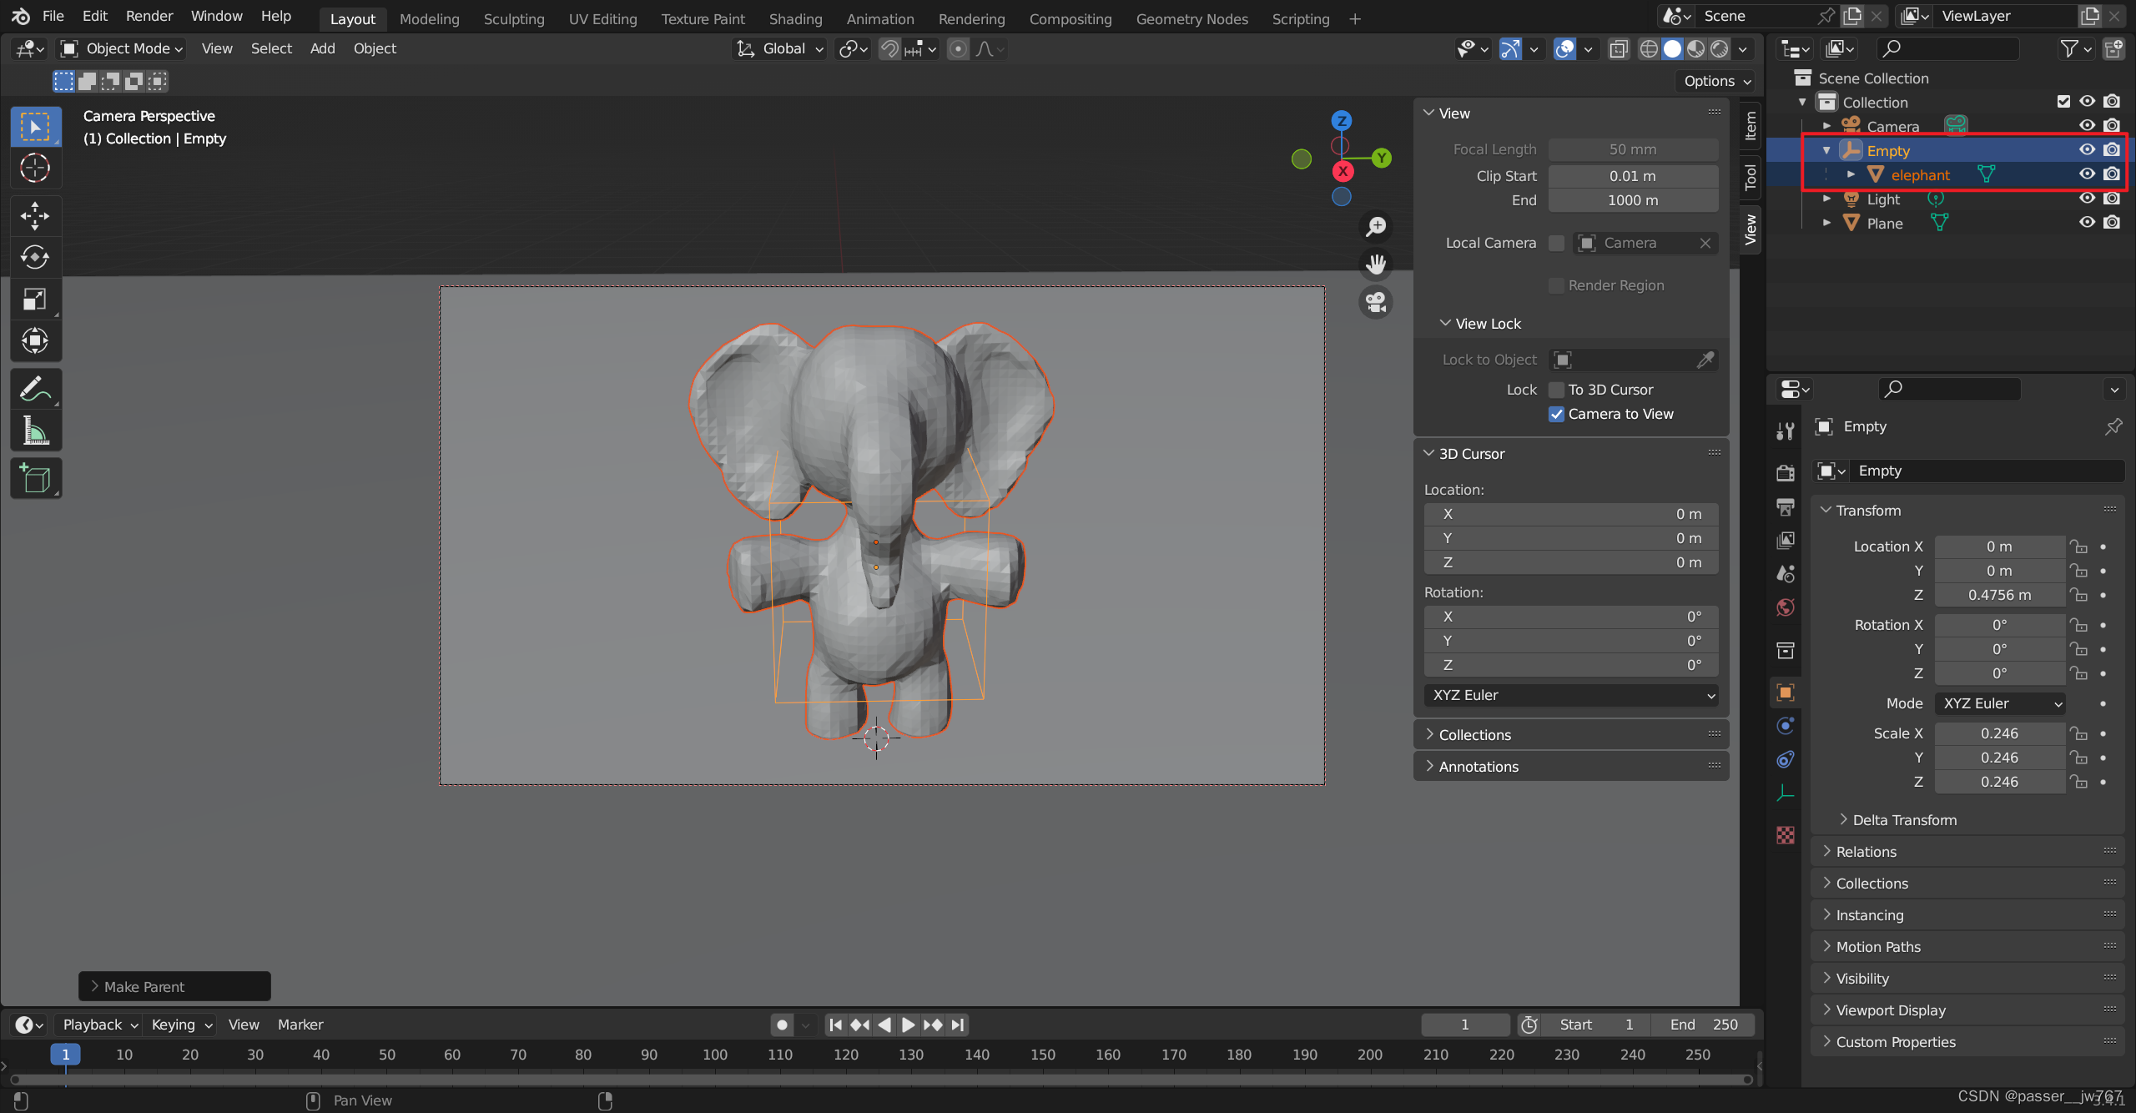Click the Local Camera Camera button

[1645, 243]
